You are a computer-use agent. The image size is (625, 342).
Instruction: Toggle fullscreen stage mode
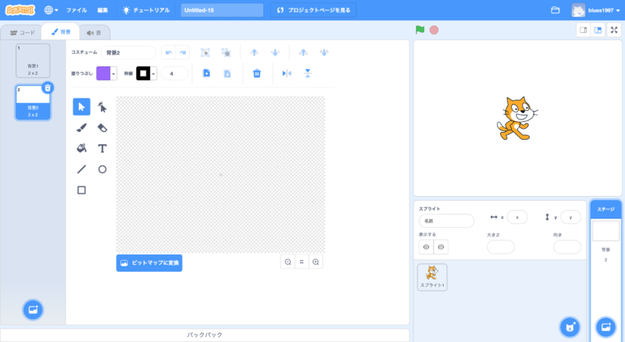(613, 30)
